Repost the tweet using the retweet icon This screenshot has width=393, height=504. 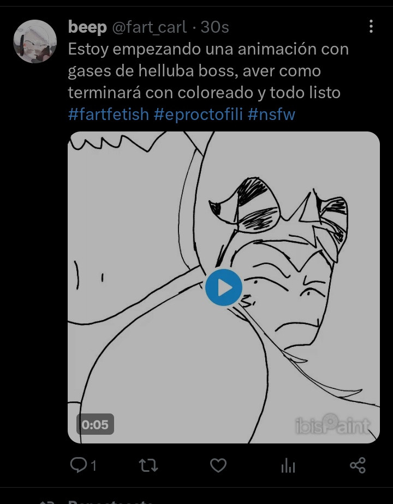coord(148,465)
